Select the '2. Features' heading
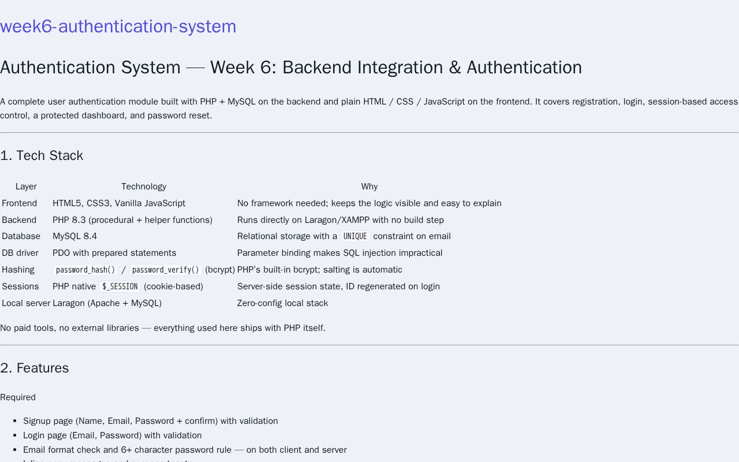Image resolution: width=739 pixels, height=462 pixels. click(x=35, y=368)
